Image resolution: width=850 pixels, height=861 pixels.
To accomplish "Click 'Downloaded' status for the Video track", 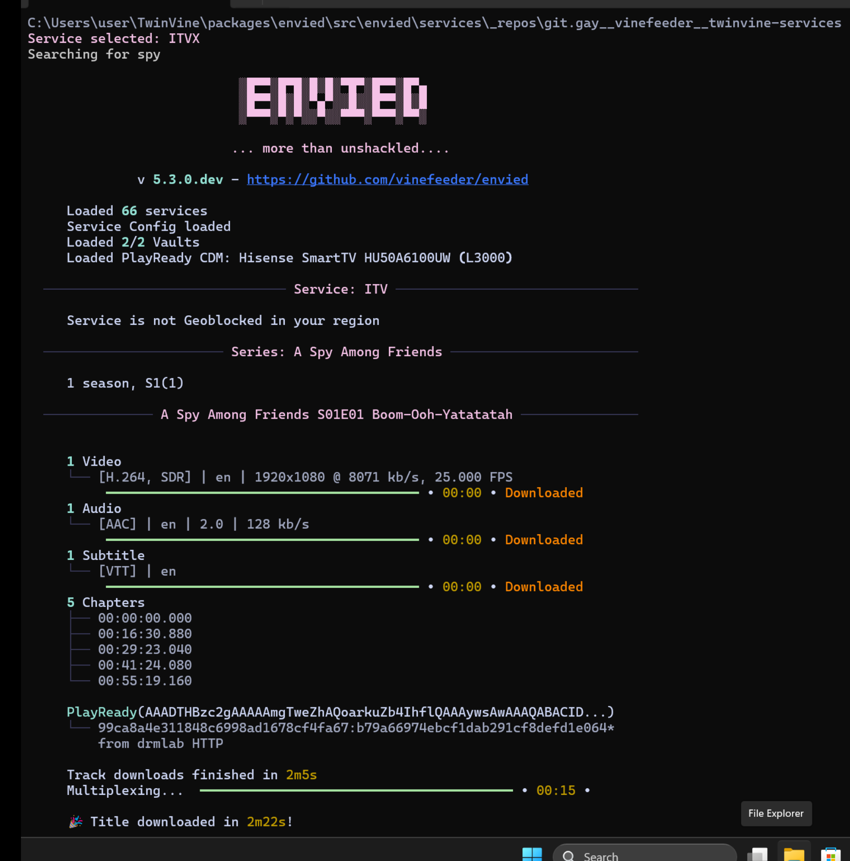I will click(544, 493).
